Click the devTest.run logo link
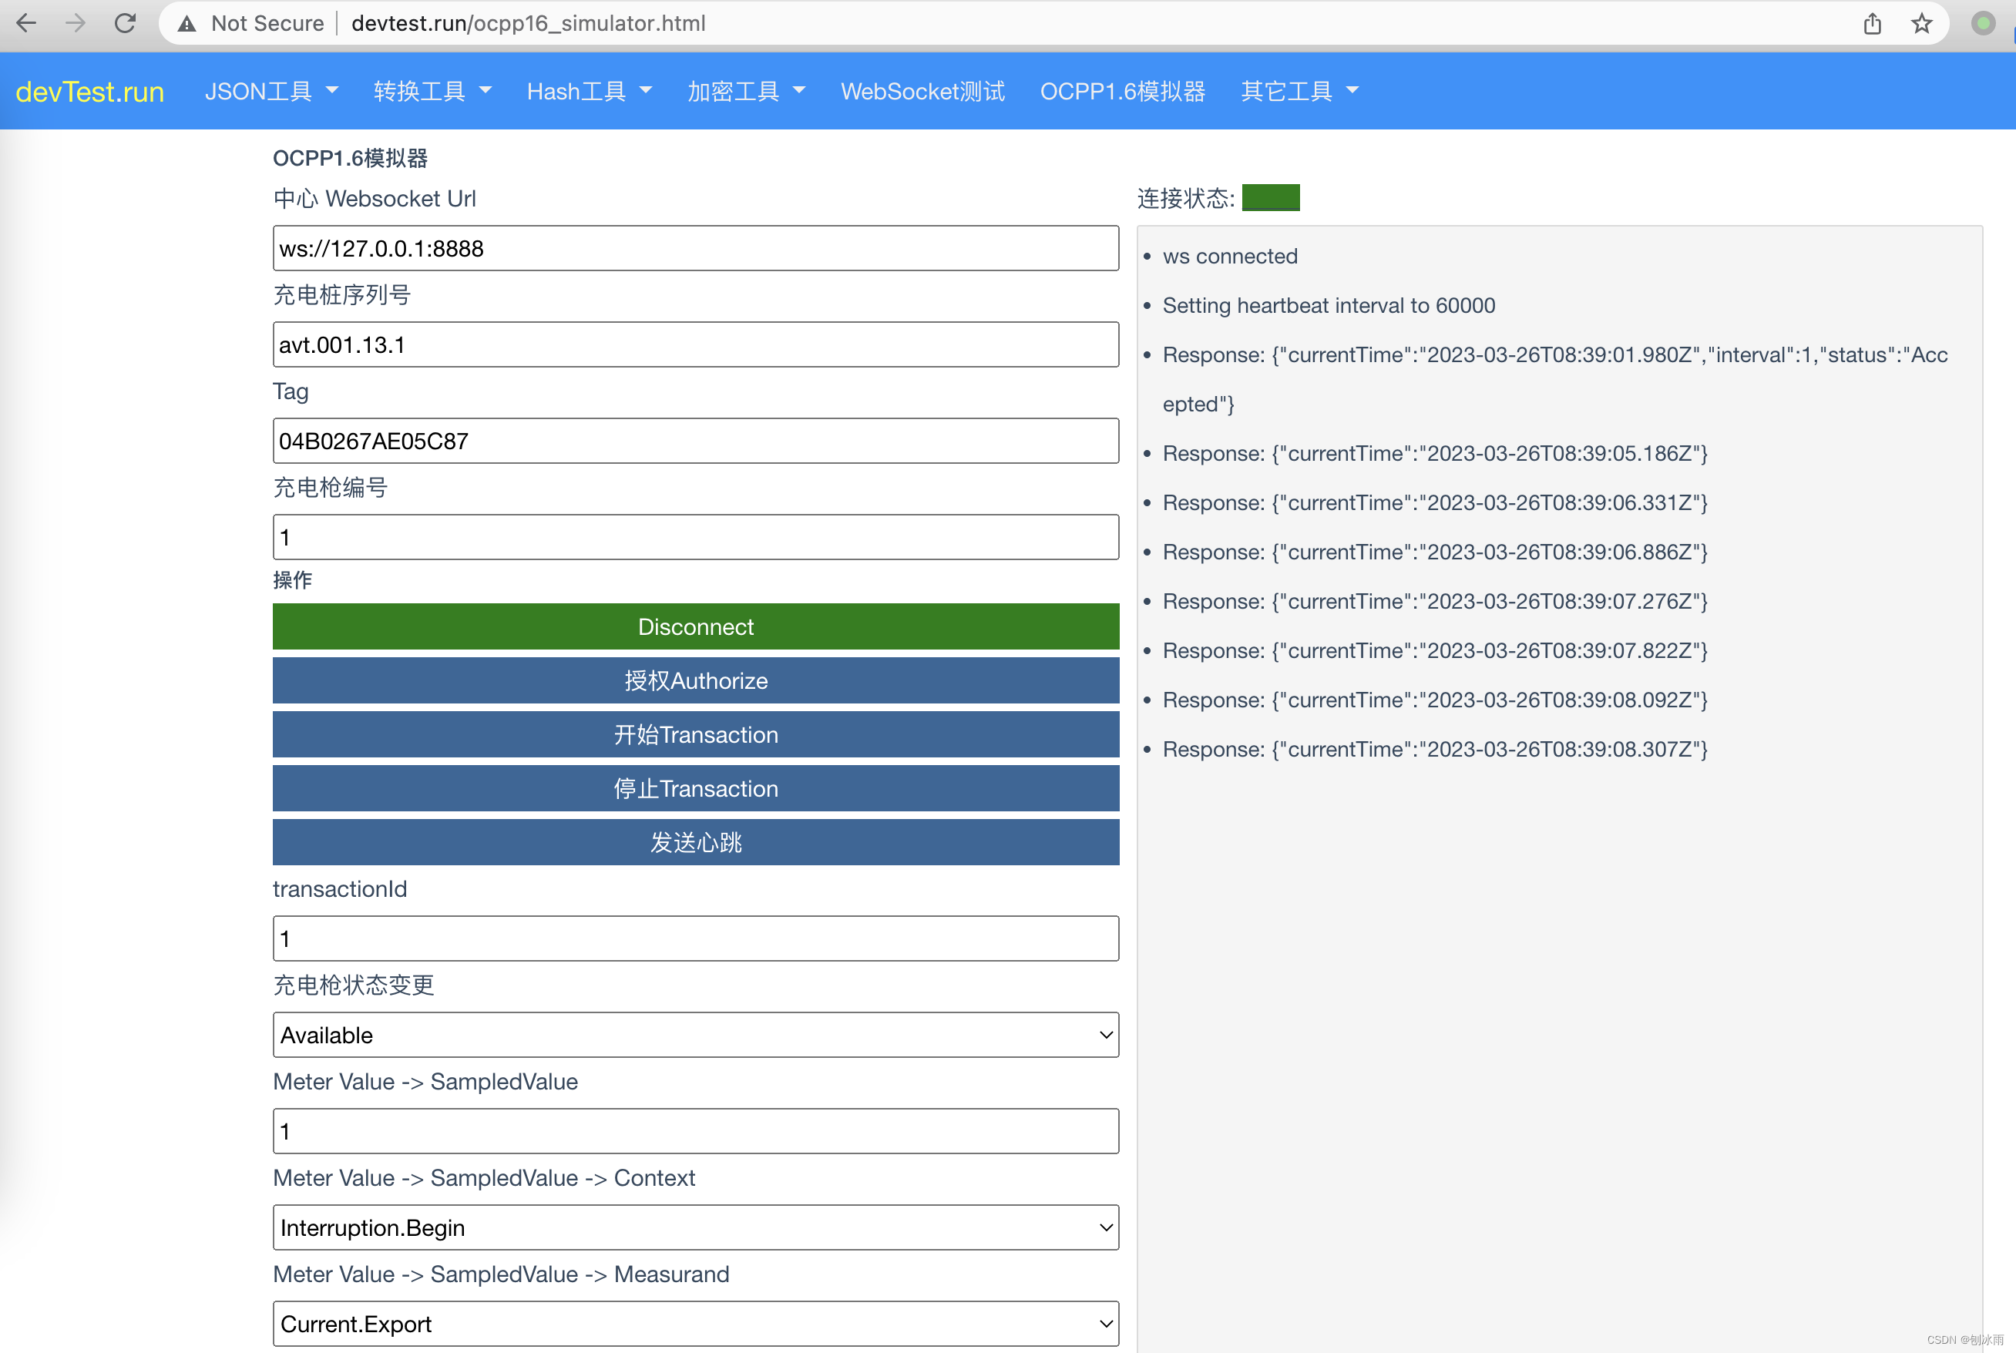 pos(89,92)
